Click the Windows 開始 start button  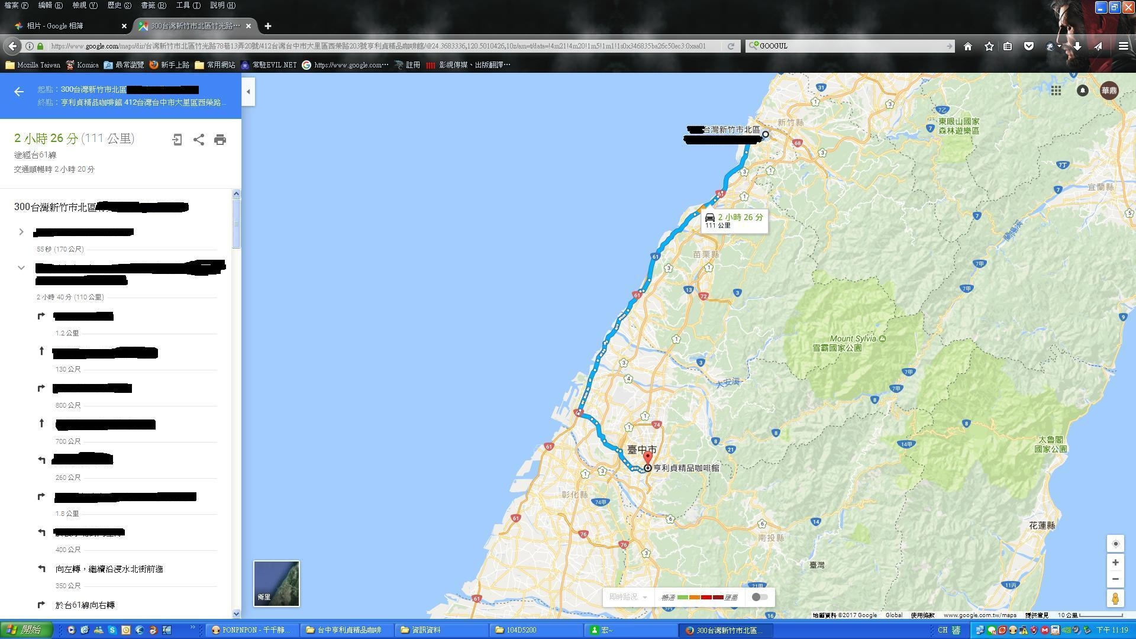pos(27,630)
